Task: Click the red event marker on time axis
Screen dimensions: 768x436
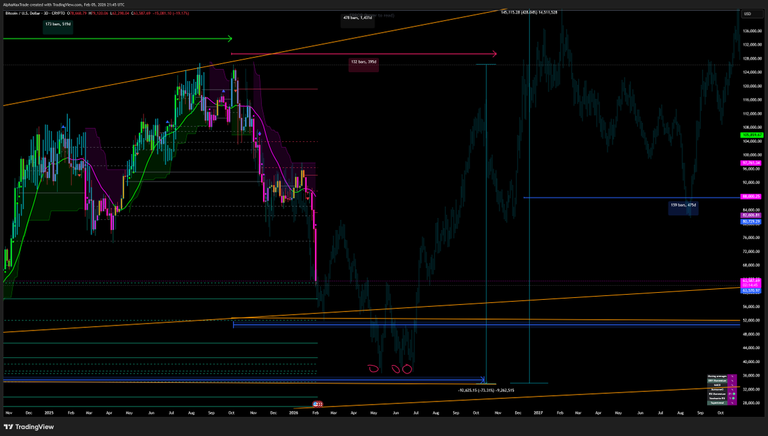Action: [317, 404]
